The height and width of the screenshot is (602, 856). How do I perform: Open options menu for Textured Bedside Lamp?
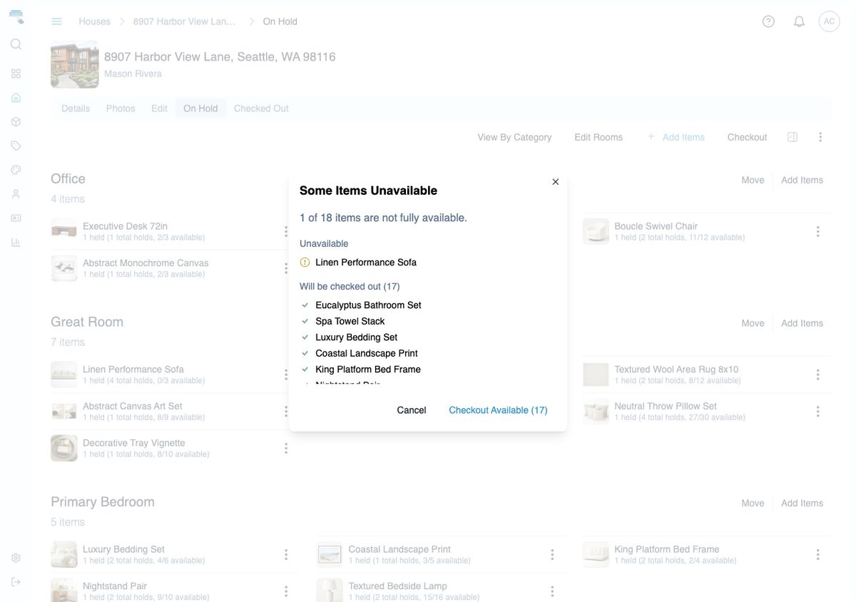click(551, 591)
